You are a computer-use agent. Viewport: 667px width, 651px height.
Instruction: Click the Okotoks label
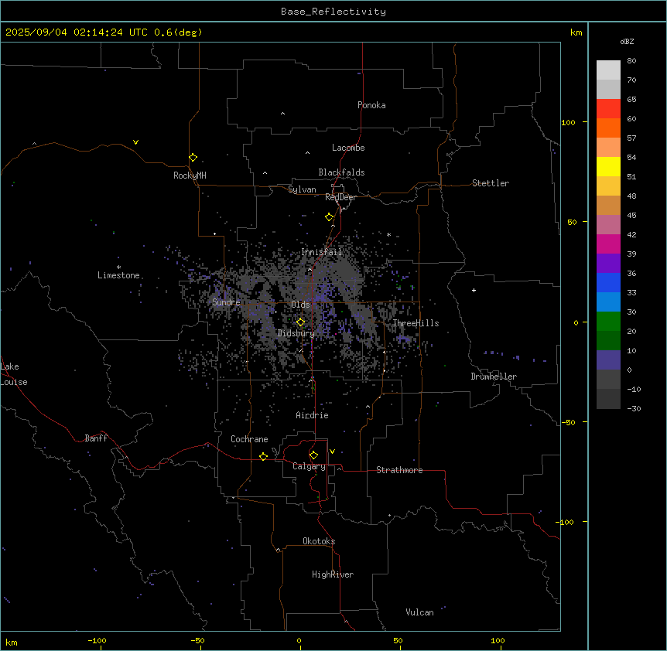(319, 541)
